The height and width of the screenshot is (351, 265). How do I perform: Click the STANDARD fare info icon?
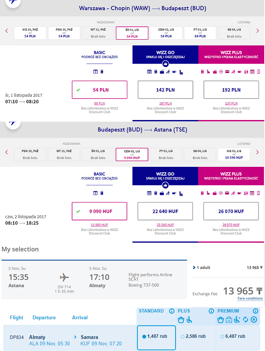pyautogui.click(x=172, y=311)
